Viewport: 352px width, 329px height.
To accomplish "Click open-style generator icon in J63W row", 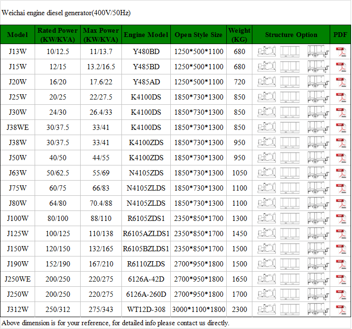I will [x=267, y=173].
